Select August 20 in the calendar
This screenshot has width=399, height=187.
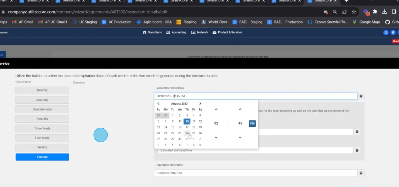[158, 133]
